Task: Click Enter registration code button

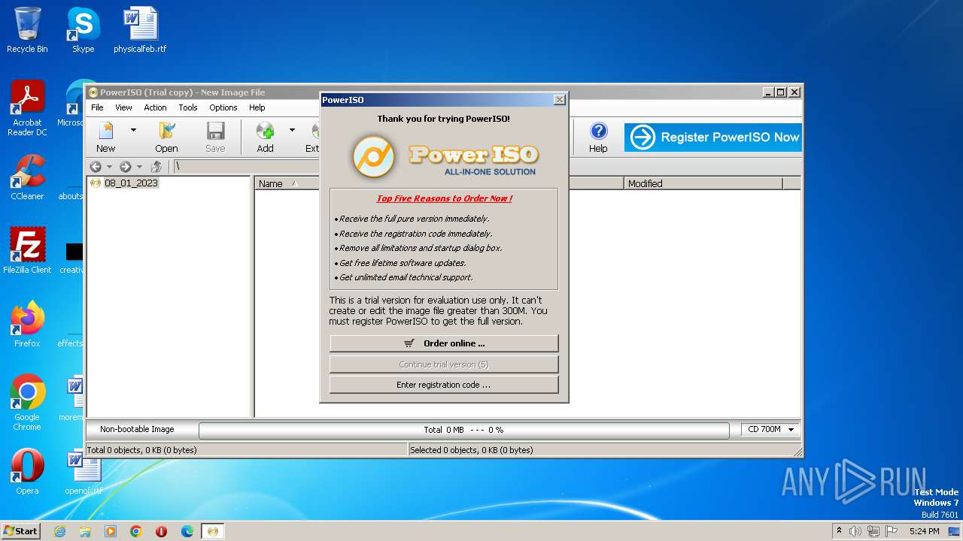Action: coord(444,385)
